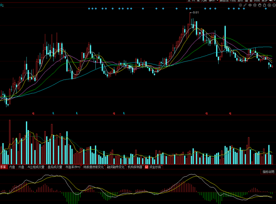Toggle the 叠 overlay option
The height and width of the screenshot is (204, 276).
coord(246,1)
